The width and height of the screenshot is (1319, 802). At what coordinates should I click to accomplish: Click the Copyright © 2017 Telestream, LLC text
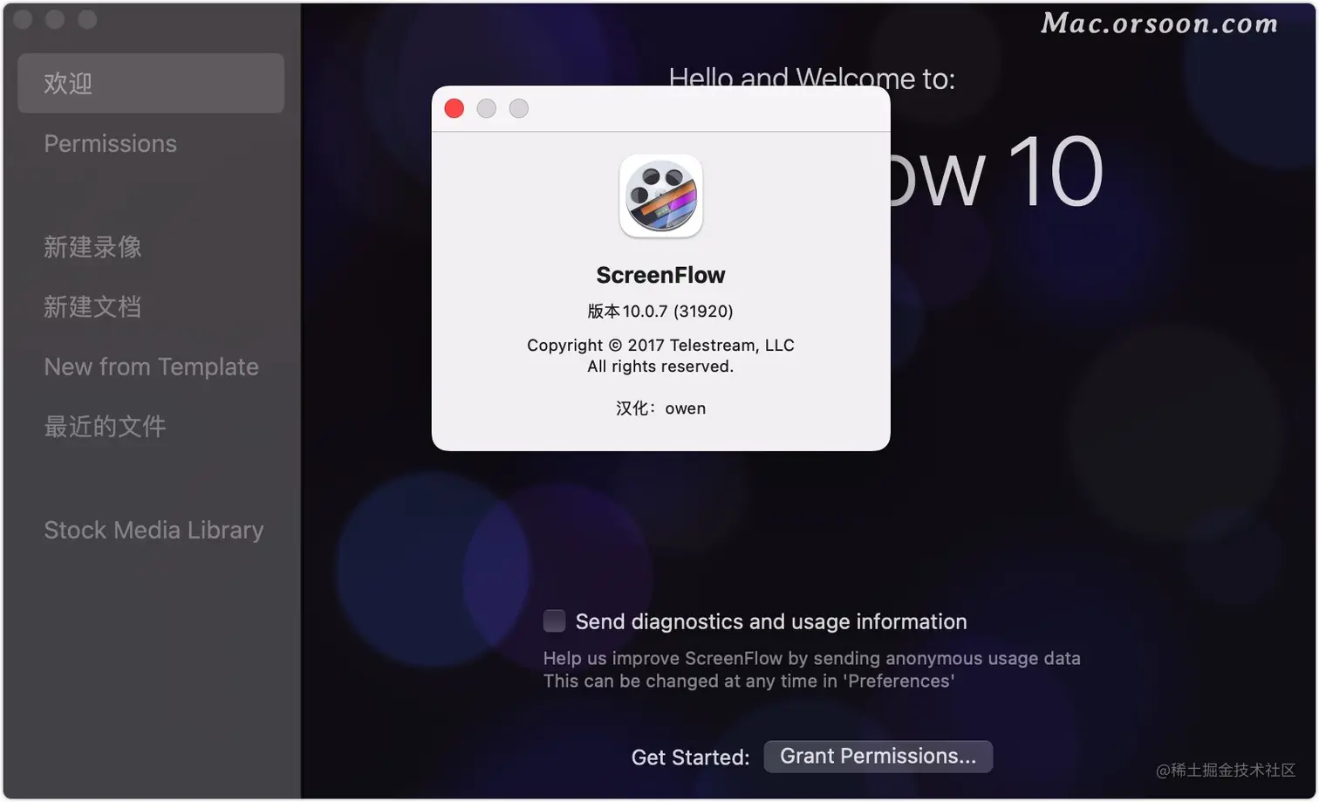(660, 345)
